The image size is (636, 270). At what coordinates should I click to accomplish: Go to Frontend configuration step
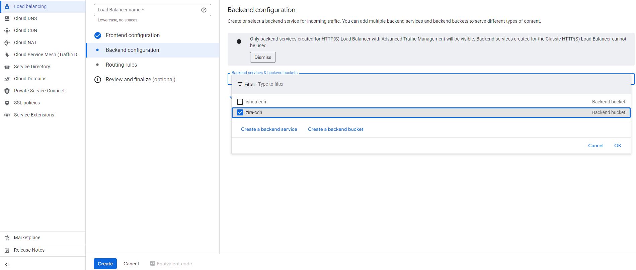click(133, 35)
